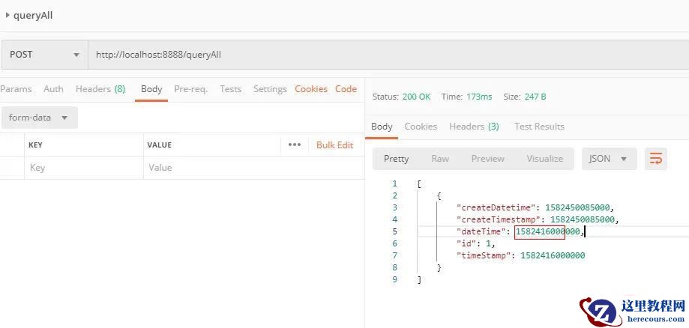Image resolution: width=689 pixels, height=328 pixels.
Task: Open the request Settings tab
Action: point(270,89)
